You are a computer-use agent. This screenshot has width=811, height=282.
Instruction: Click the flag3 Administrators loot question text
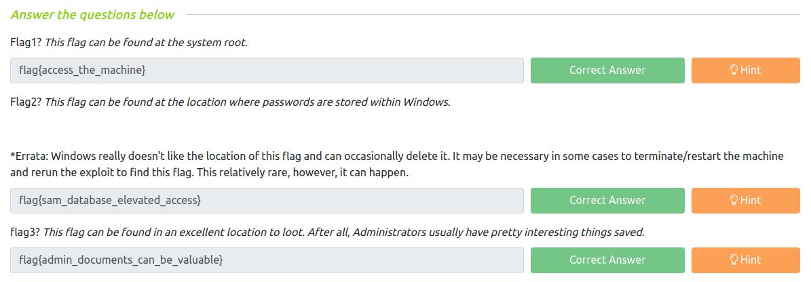click(x=344, y=233)
